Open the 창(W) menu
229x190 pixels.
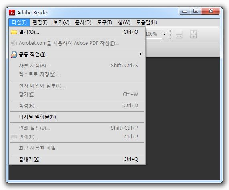[x=124, y=22]
